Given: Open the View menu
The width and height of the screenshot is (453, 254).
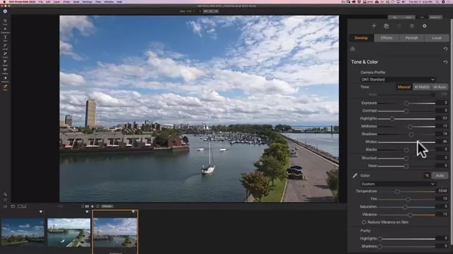Looking at the screenshot, I should [98, 2].
